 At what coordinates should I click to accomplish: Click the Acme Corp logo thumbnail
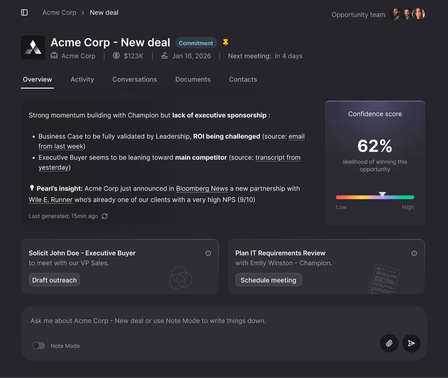point(33,48)
